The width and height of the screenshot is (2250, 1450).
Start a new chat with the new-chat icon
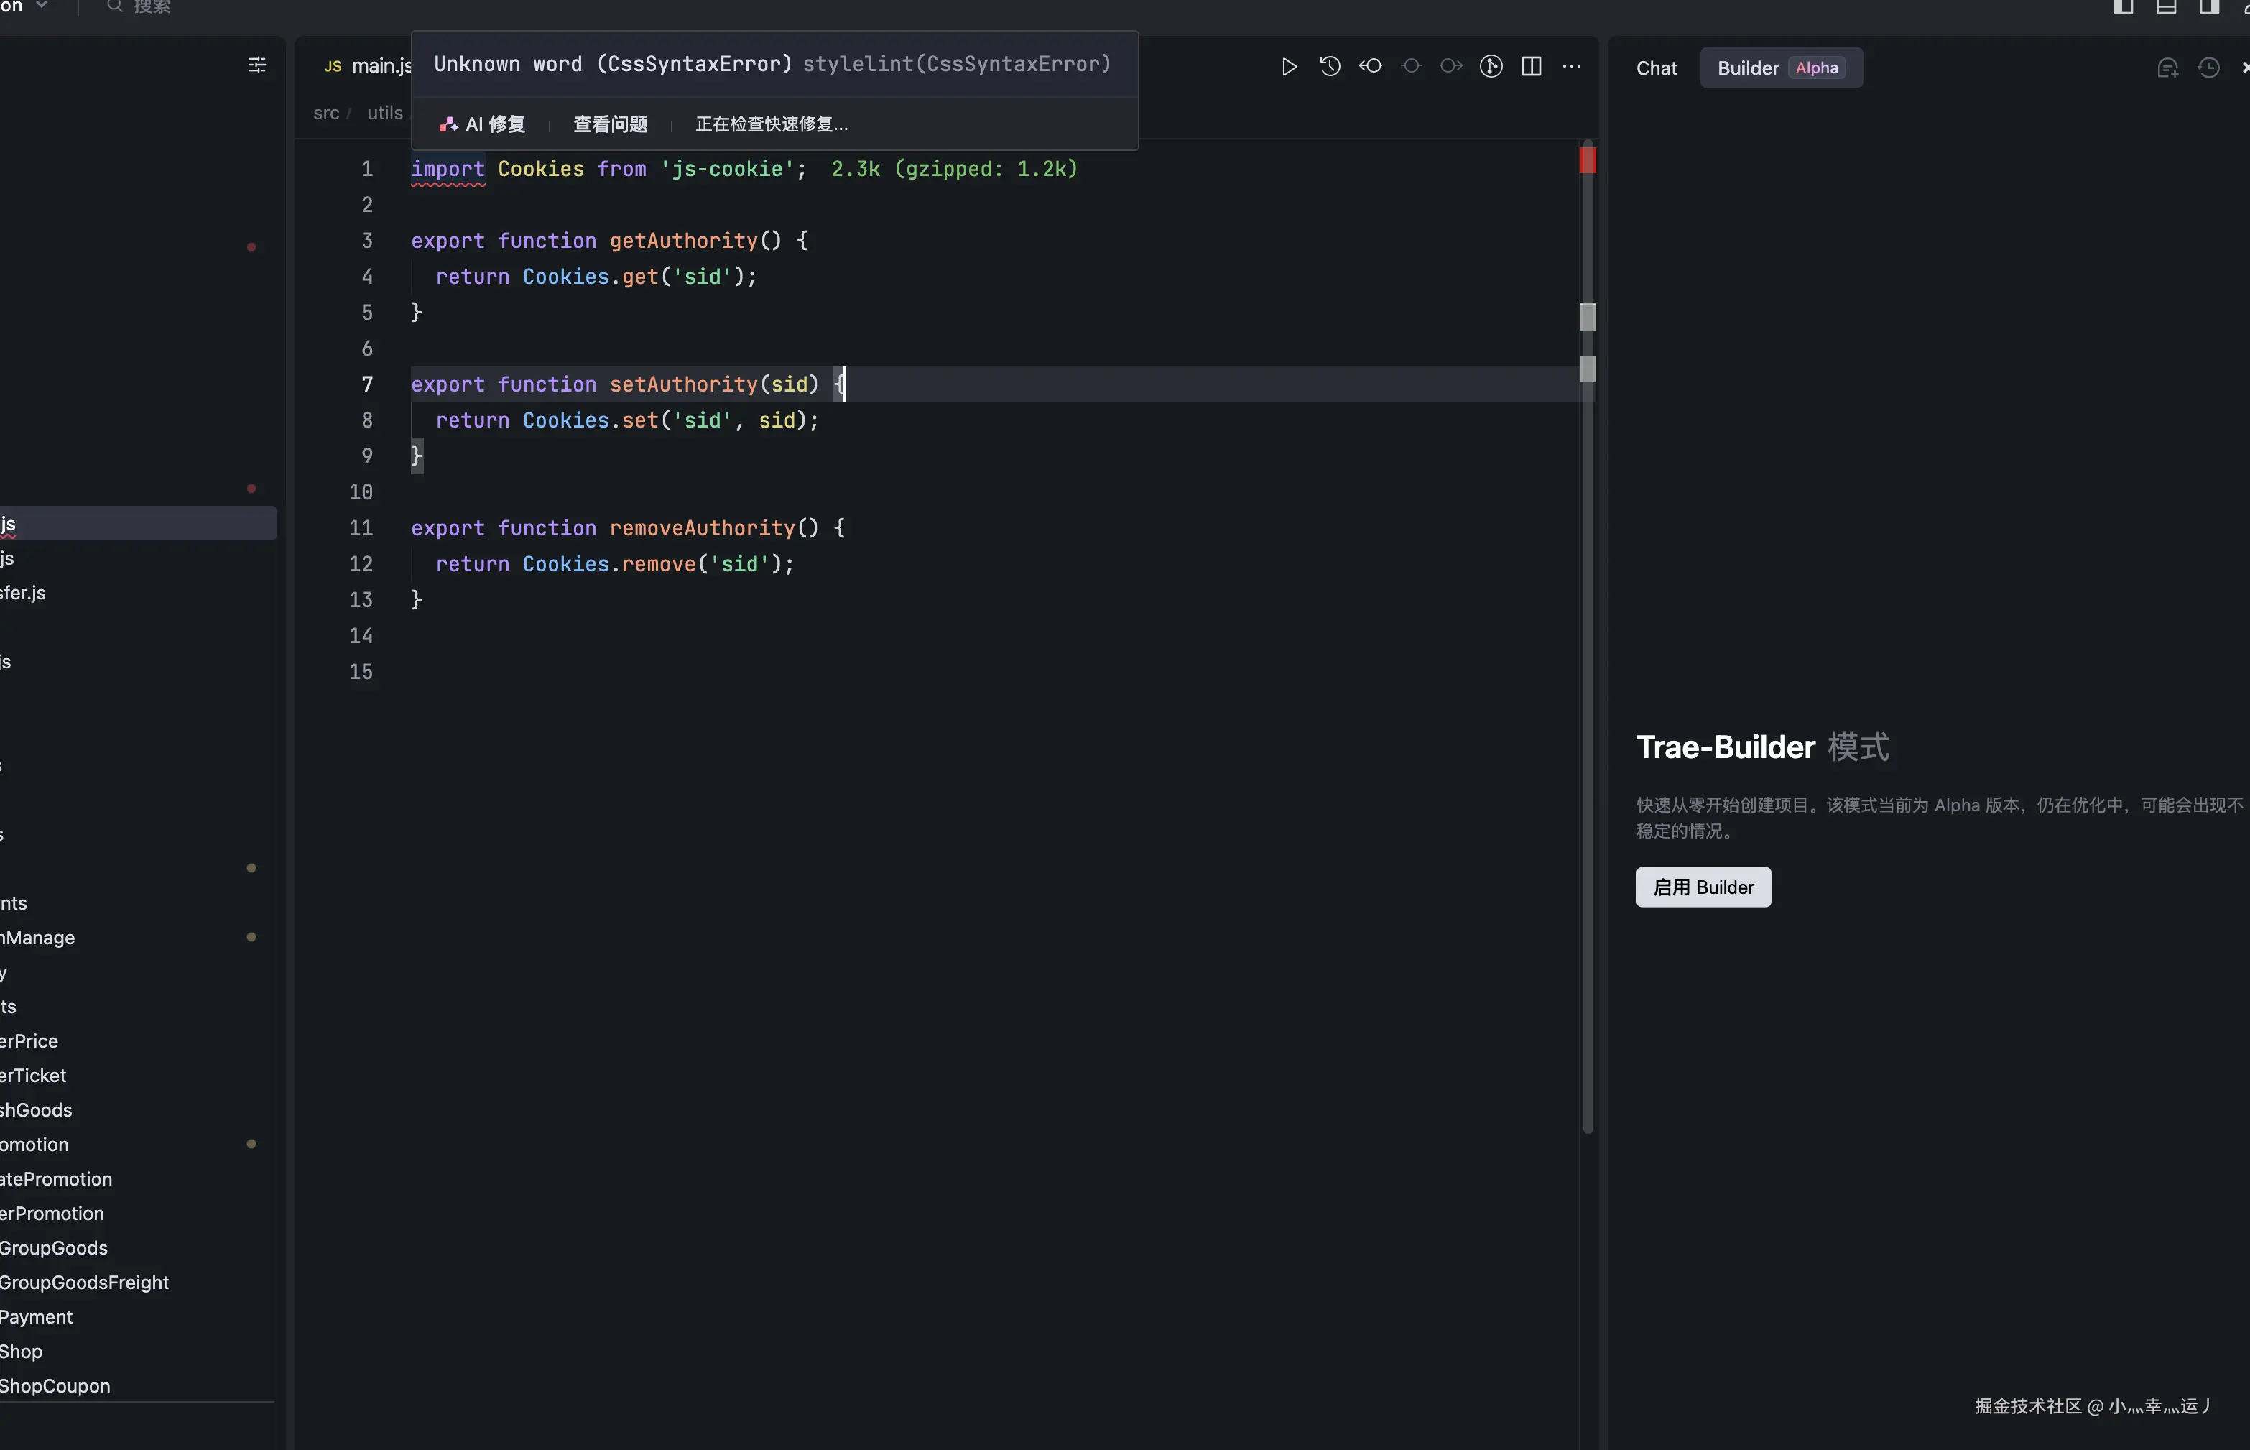click(x=2167, y=69)
